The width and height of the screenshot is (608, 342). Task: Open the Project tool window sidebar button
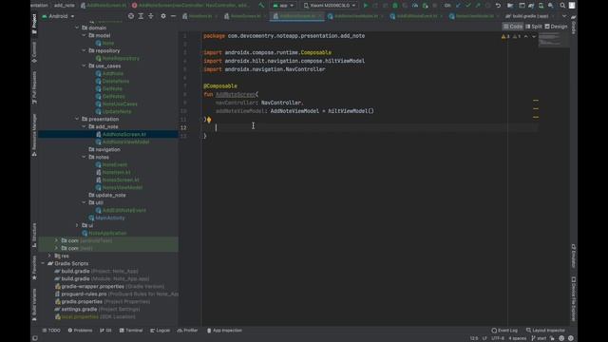34,24
